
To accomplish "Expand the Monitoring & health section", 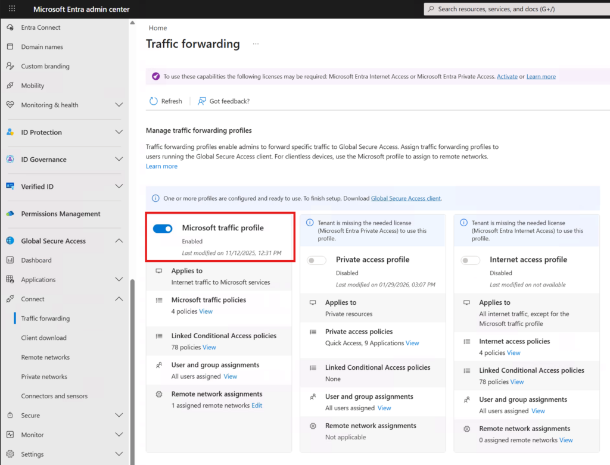I will [x=119, y=105].
